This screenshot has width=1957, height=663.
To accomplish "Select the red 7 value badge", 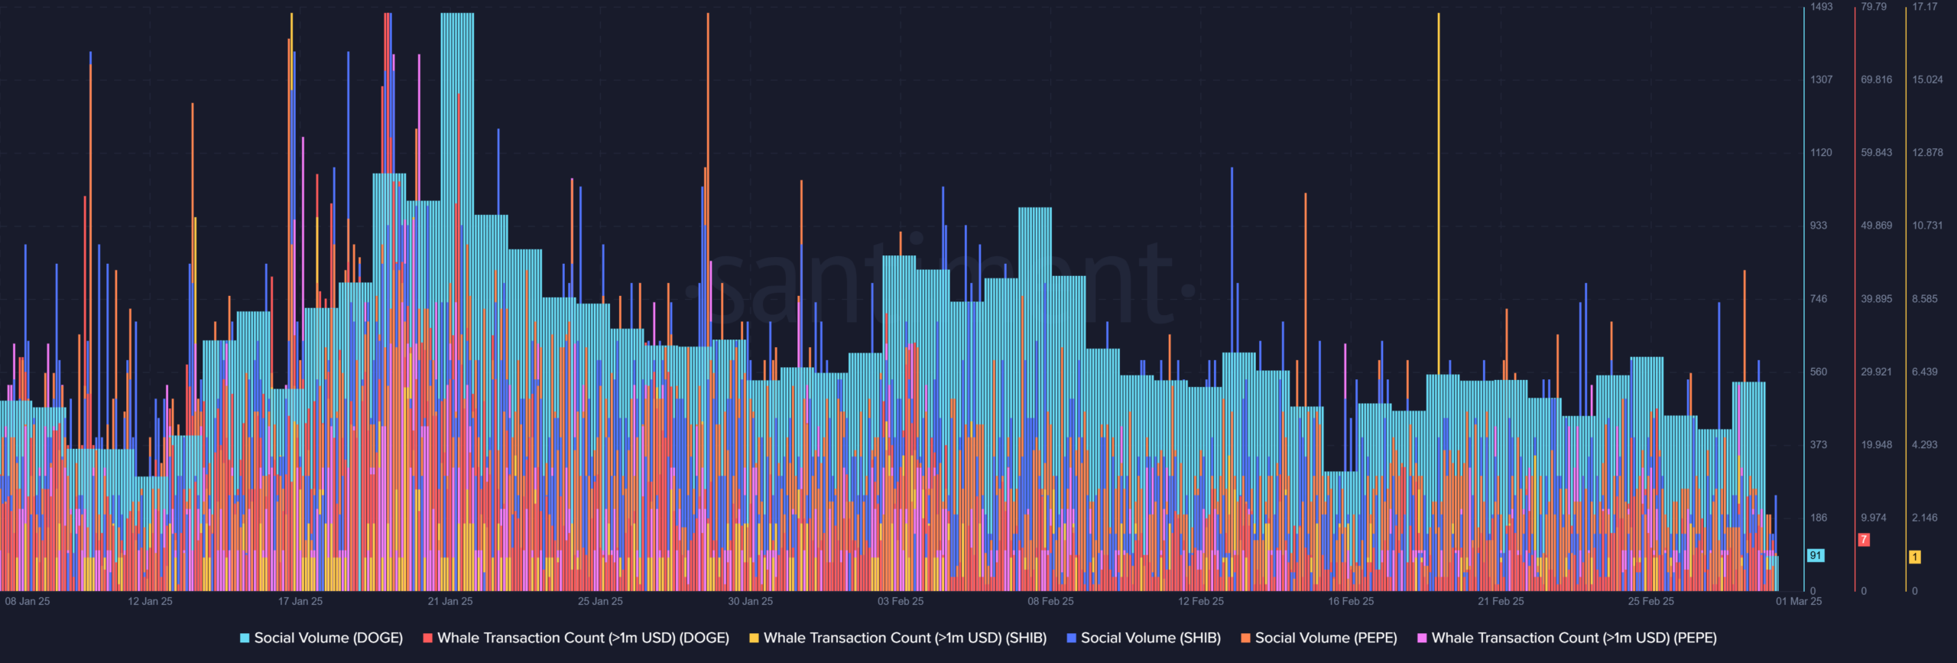I will coord(1864,540).
